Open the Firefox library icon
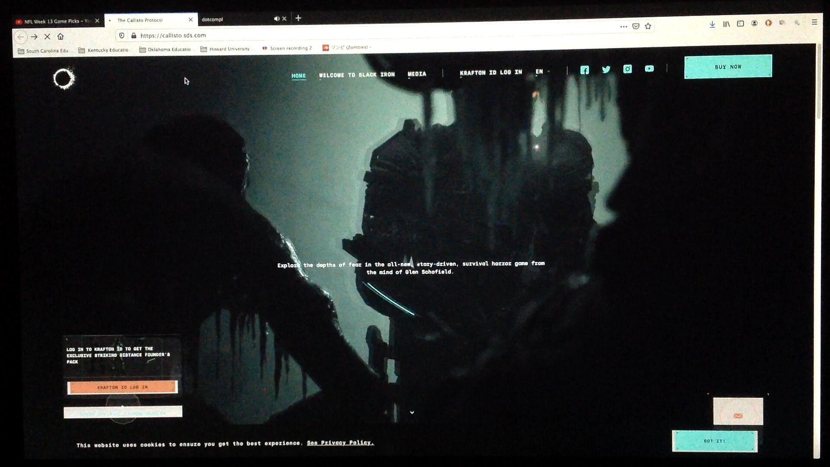The image size is (830, 467). point(726,24)
